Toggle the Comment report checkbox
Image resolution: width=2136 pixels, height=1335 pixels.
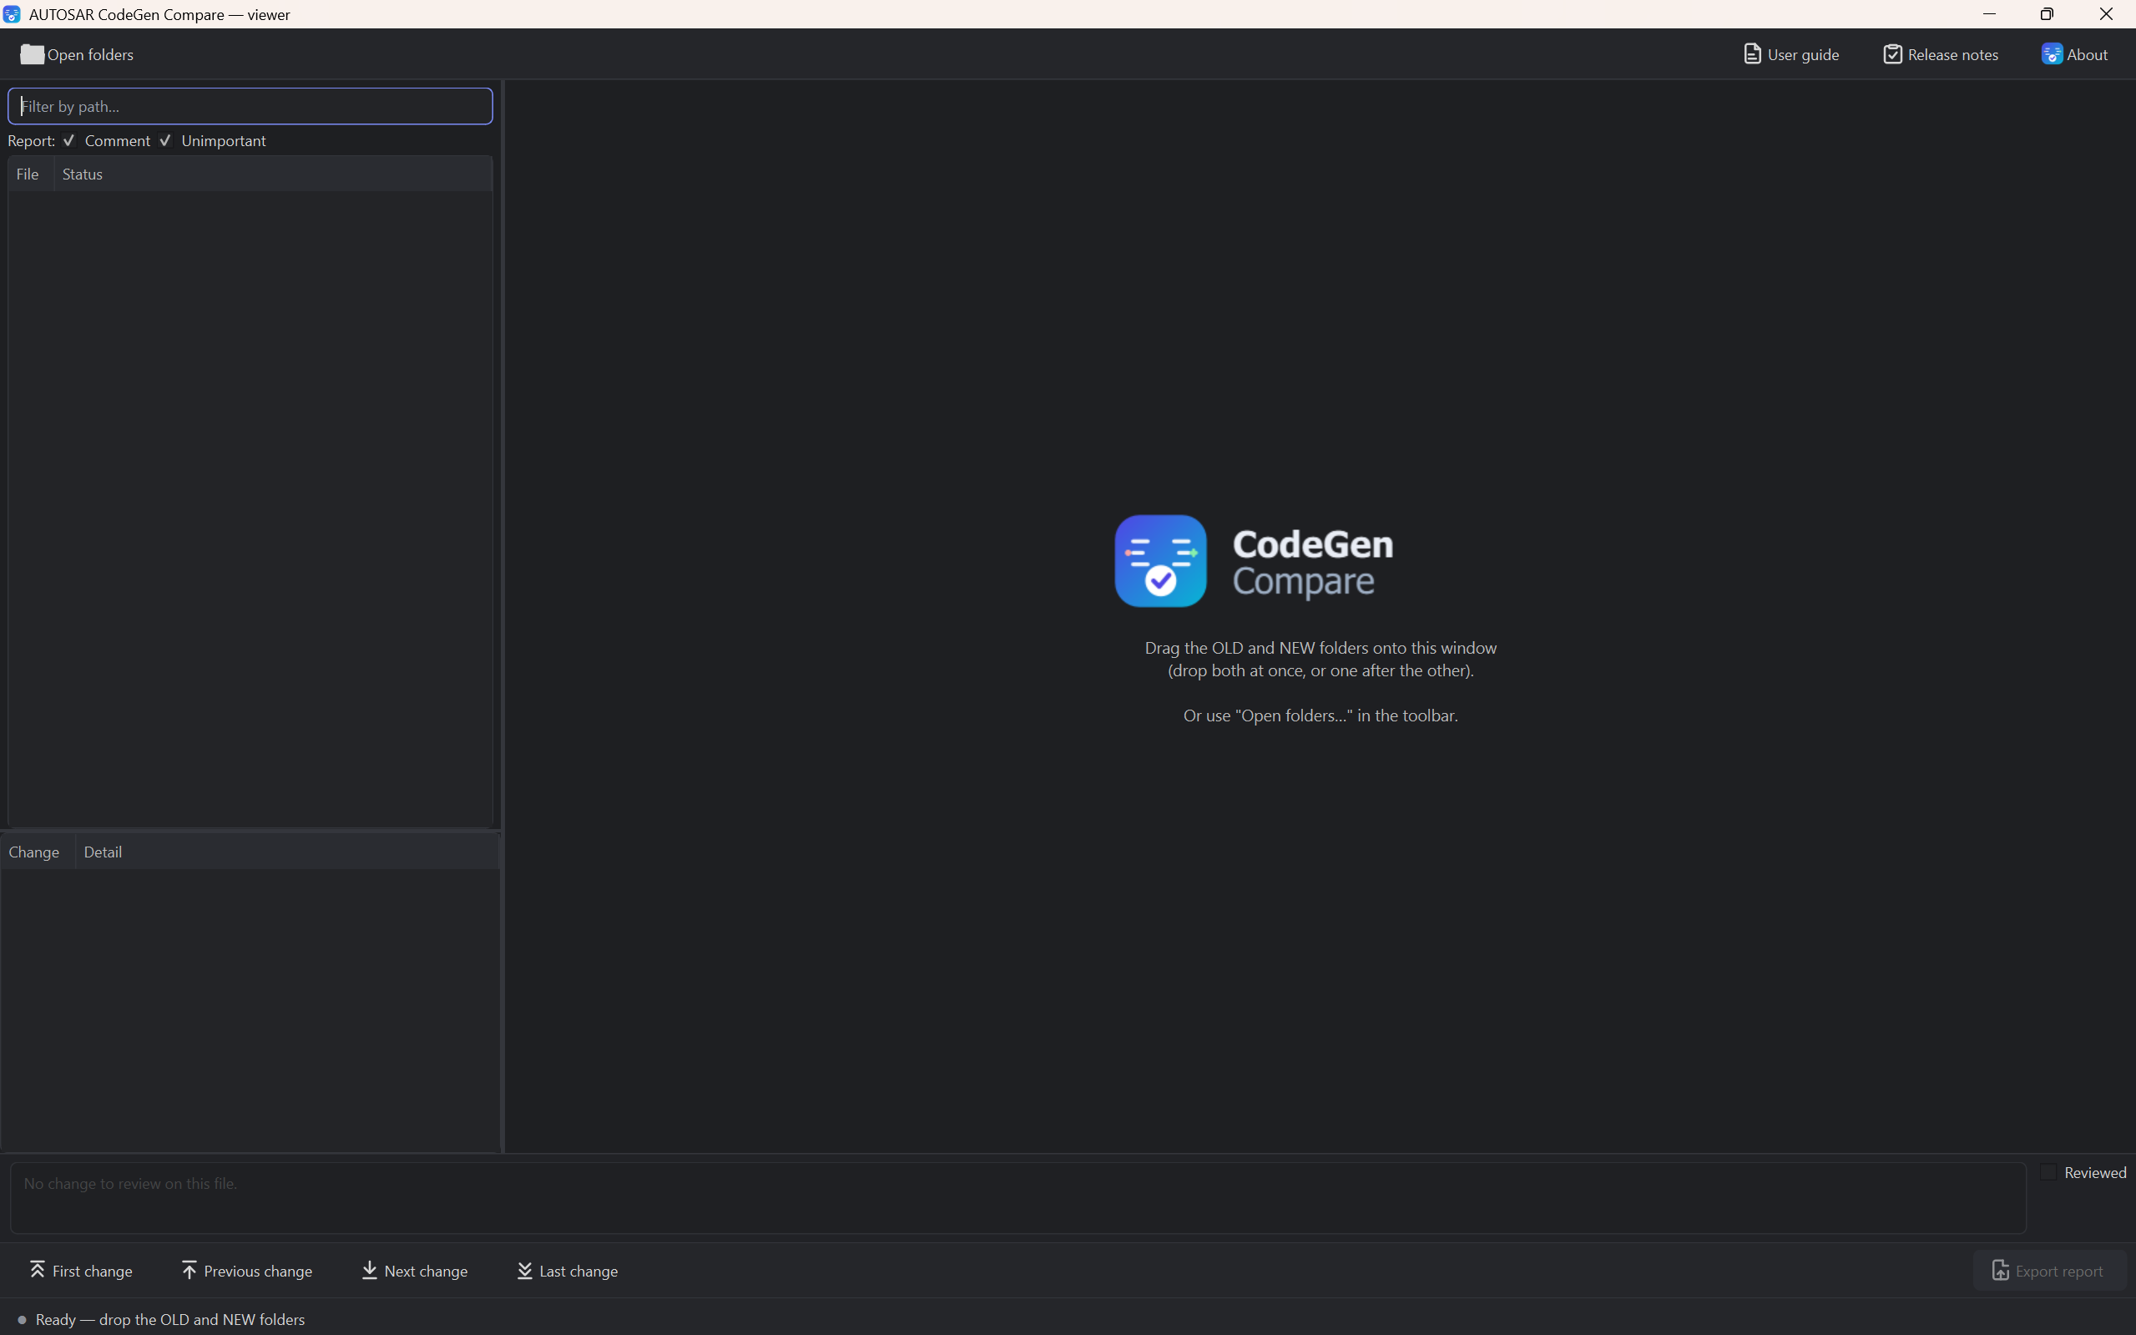click(x=107, y=141)
